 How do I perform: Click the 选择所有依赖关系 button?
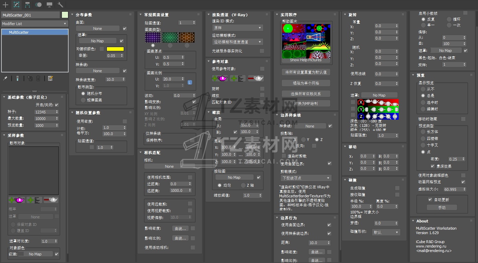coord(306,94)
